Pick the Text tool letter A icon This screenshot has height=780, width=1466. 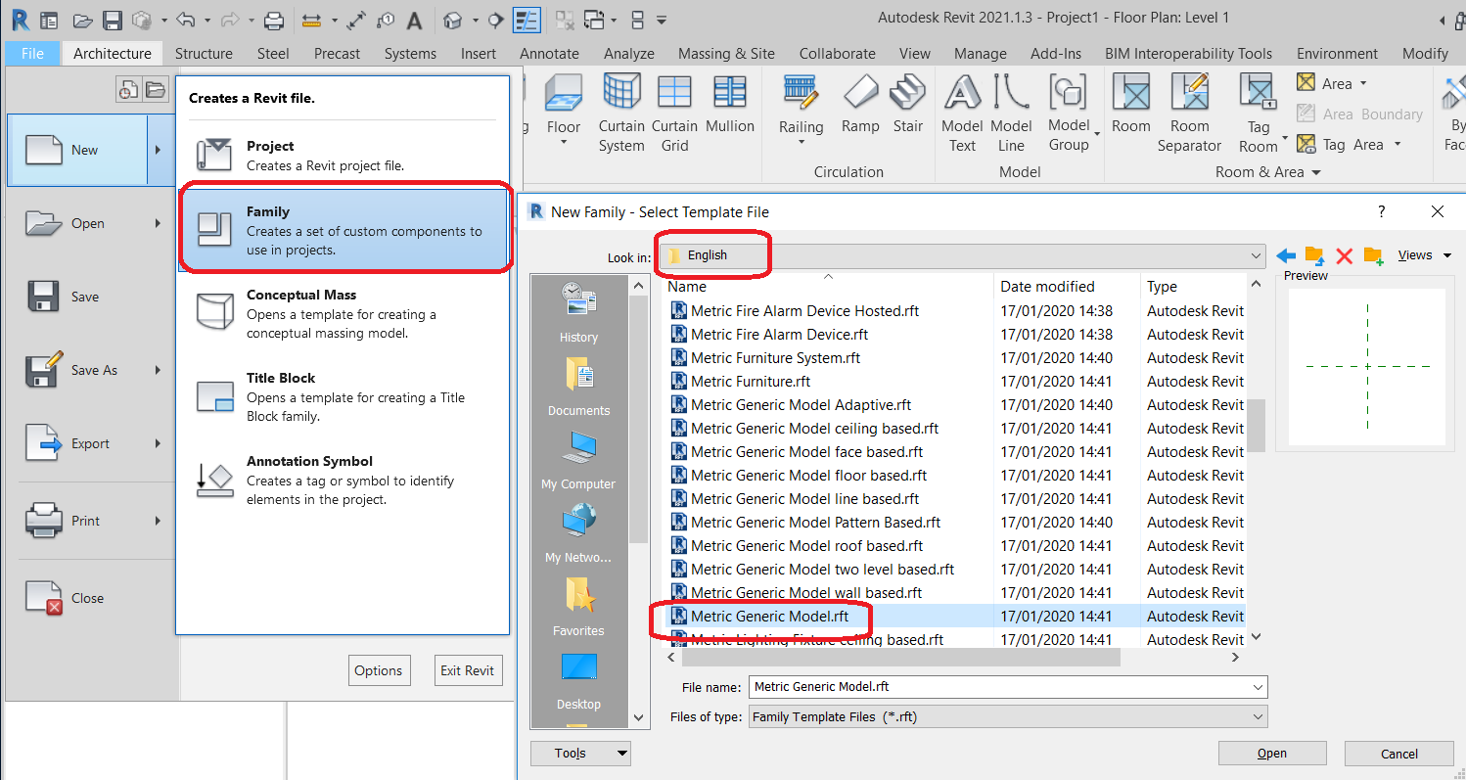coord(415,19)
